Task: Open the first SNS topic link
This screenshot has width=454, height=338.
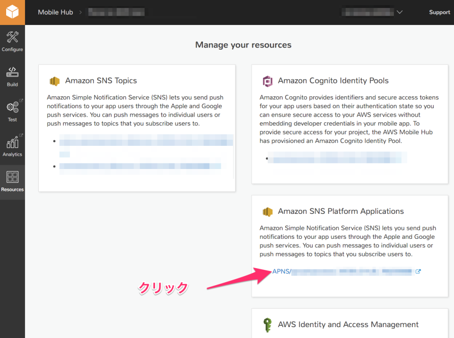Action: (x=145, y=140)
